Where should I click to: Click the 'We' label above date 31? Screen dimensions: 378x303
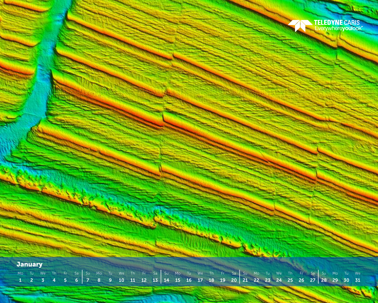[x=358, y=273]
